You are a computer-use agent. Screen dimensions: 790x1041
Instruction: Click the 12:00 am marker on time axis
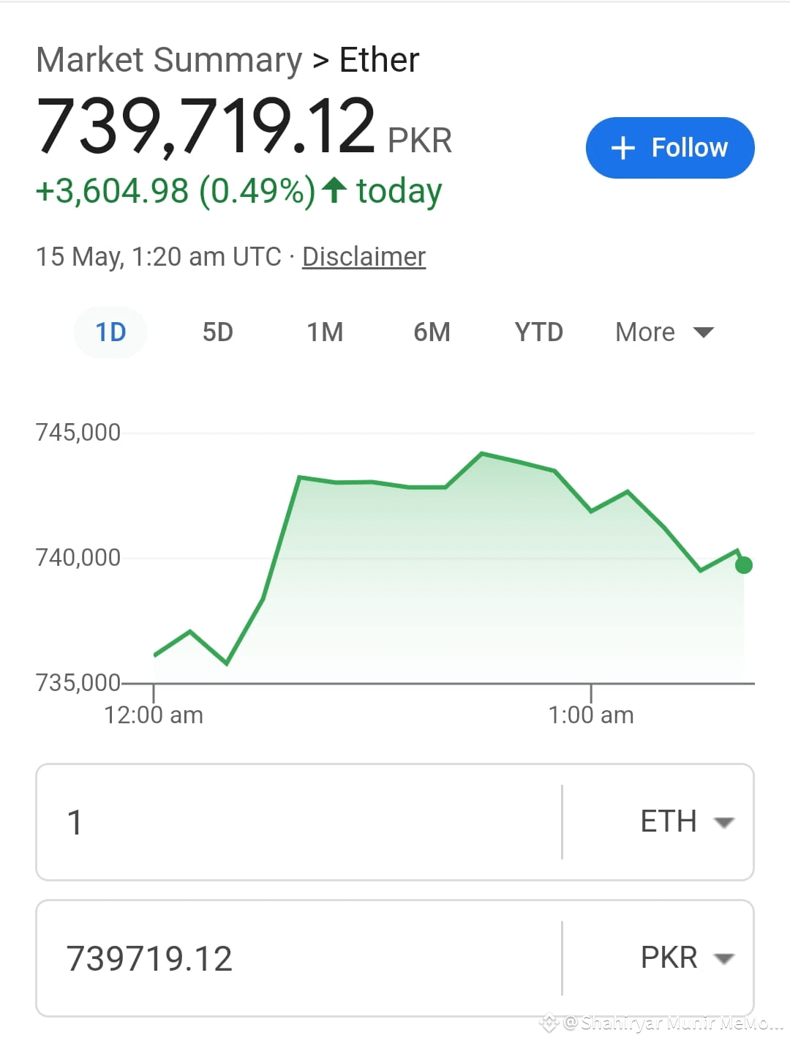coord(154,714)
